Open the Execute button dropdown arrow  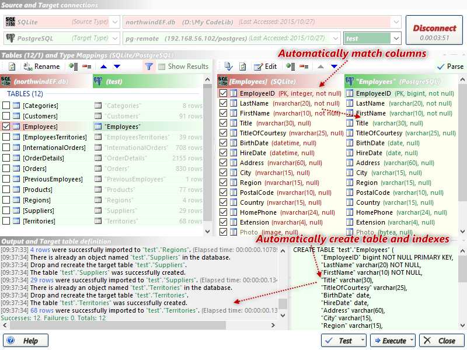(x=412, y=340)
